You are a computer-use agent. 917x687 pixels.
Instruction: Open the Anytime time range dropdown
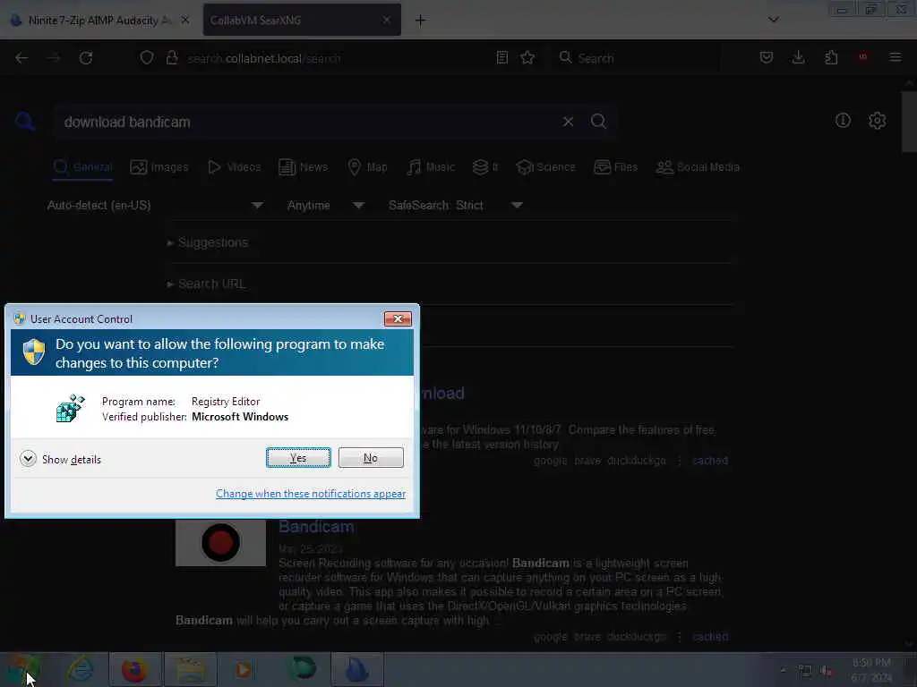point(326,205)
